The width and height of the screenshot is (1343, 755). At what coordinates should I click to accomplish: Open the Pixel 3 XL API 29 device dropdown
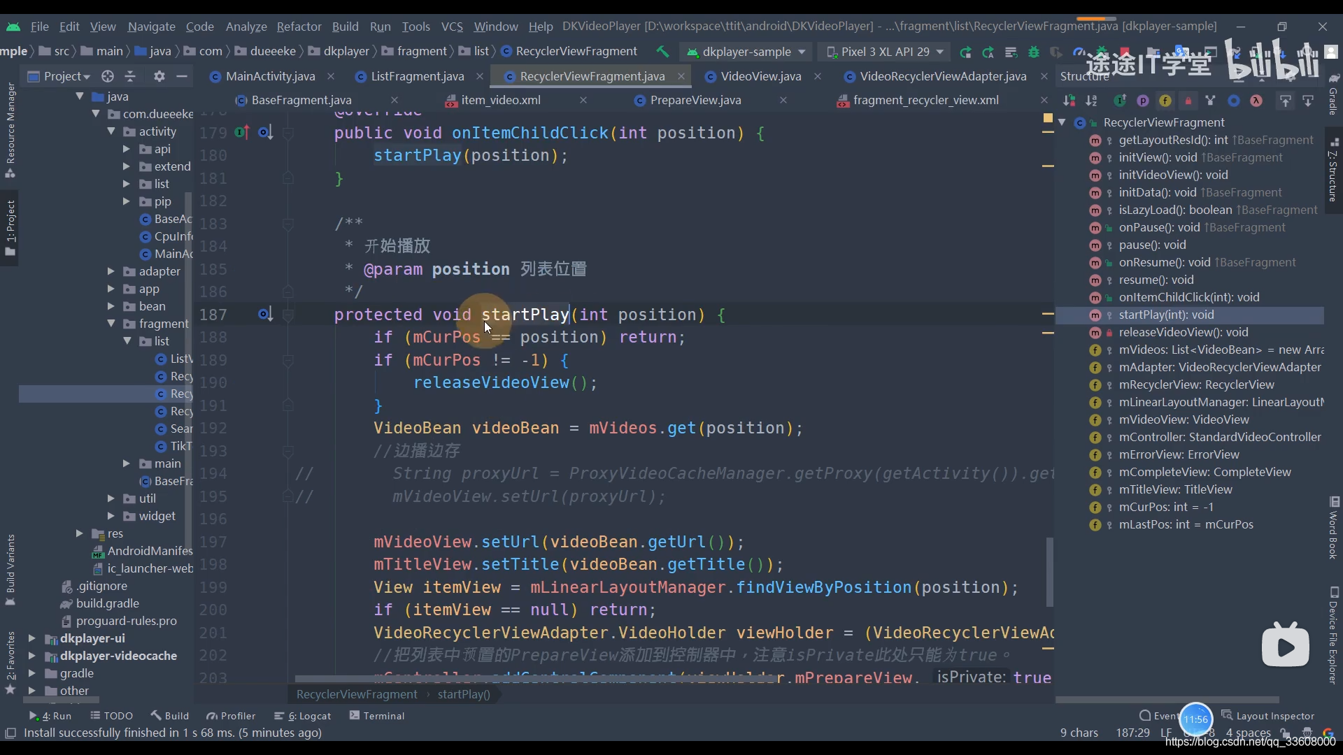point(885,52)
